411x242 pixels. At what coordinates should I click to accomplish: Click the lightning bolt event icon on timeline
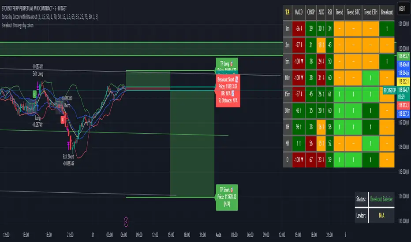click(126, 222)
